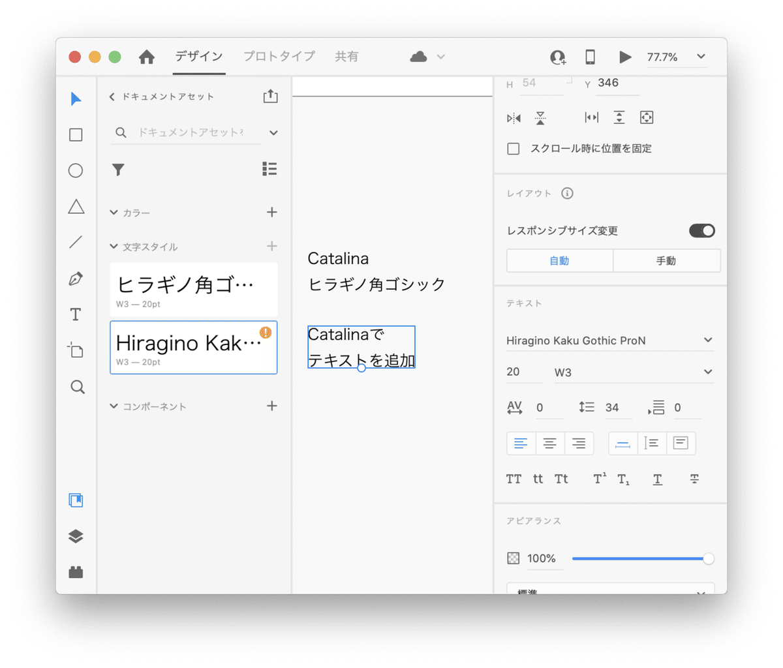
Task: Add a new component
Action: (x=272, y=406)
